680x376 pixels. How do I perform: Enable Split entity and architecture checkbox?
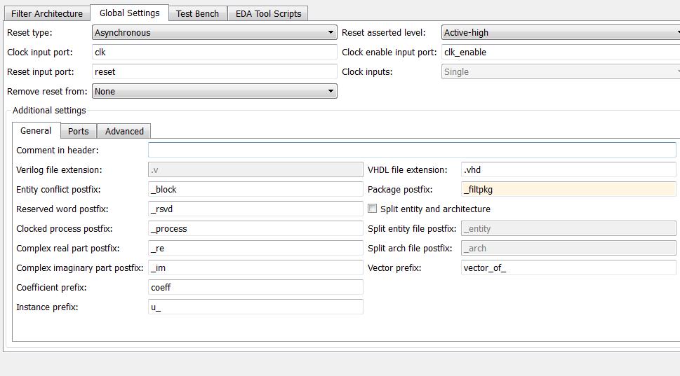coord(373,209)
